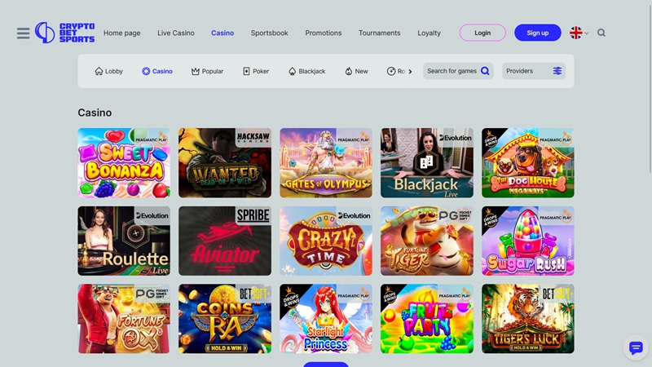This screenshot has height=367, width=652.
Task: Open the Providers dropdown
Action: pos(534,71)
